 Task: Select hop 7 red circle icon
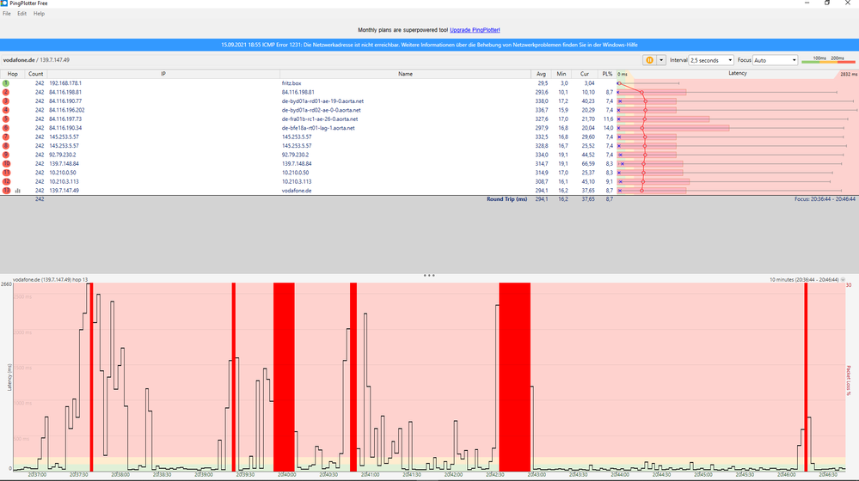(x=6, y=137)
